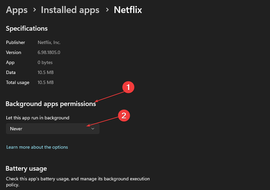Click chevron between Apps and Installed apps
This screenshot has height=190, width=270.
tap(34, 10)
